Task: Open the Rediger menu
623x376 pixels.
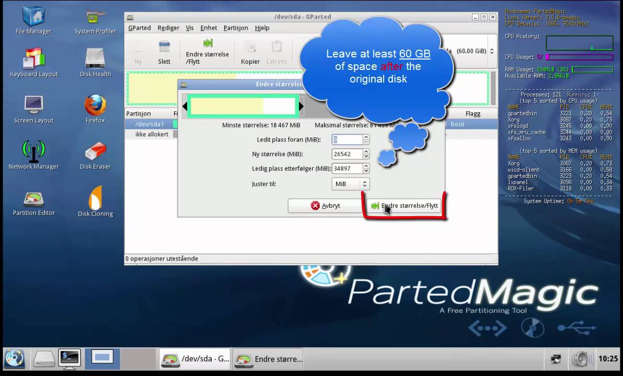Action: 168,28
